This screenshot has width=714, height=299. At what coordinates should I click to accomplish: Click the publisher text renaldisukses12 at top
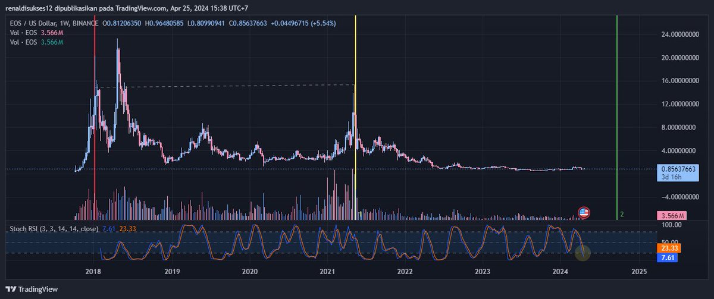(x=29, y=8)
